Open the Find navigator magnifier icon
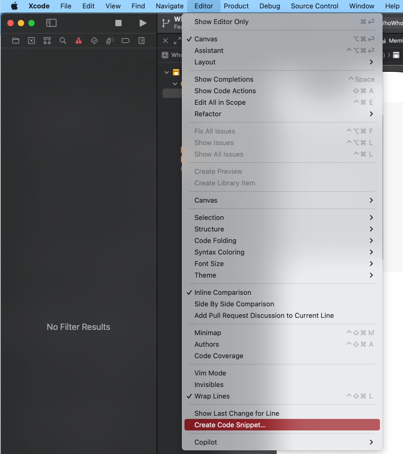Image resolution: width=403 pixels, height=454 pixels. [62, 41]
